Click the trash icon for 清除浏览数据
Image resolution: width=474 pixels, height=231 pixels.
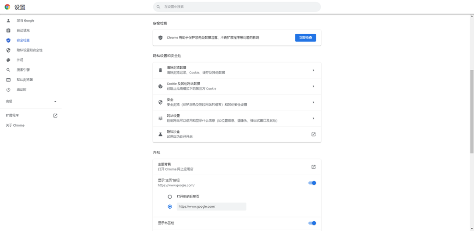161,70
